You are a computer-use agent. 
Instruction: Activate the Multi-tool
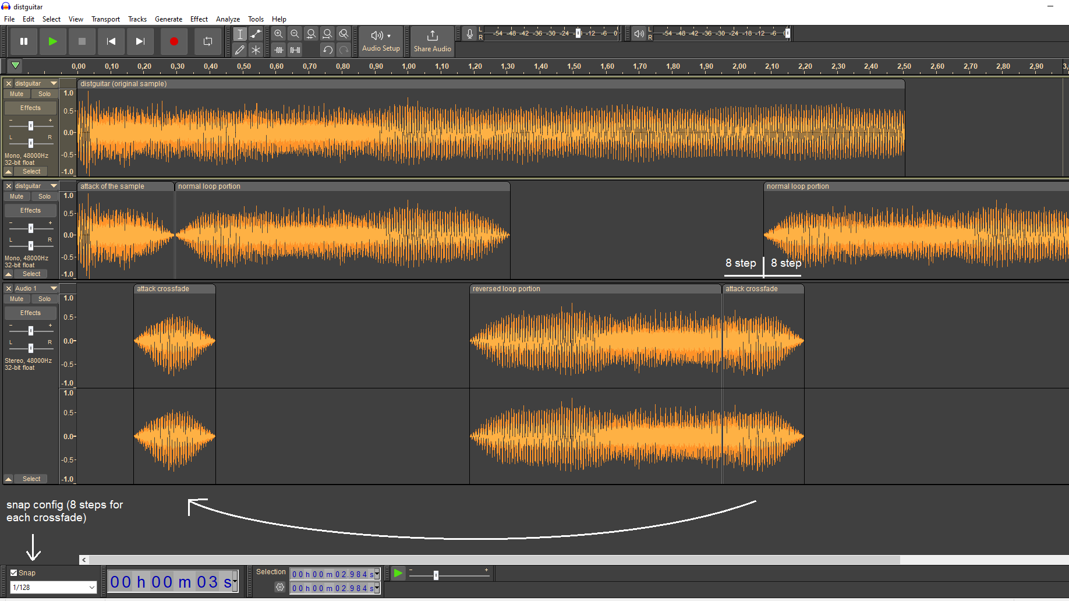click(x=256, y=50)
